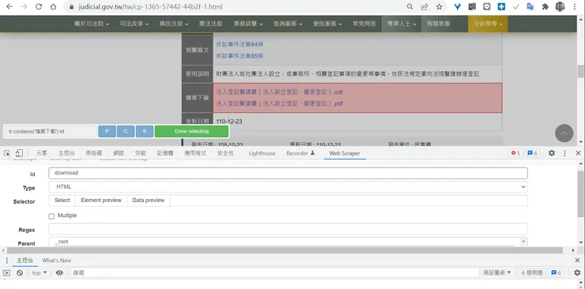Toggle the device toolbar icon in DevTools

coord(19,153)
